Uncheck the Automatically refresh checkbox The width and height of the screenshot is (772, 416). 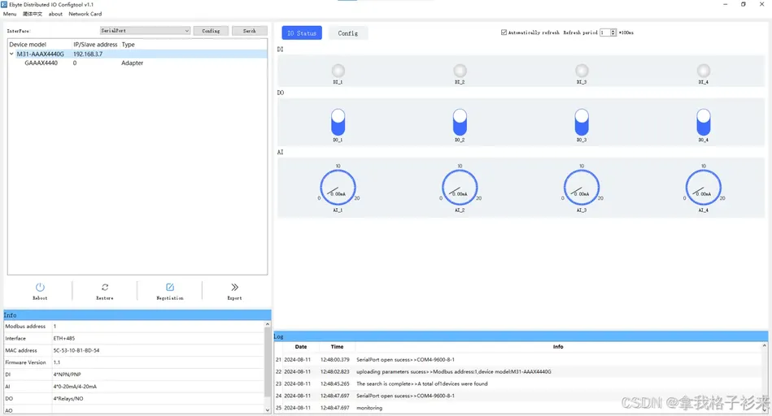point(504,32)
